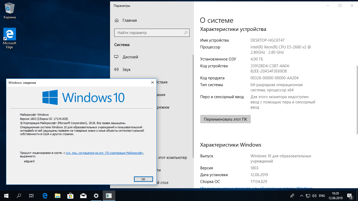This screenshot has width=358, height=201.
Task: Click the winver window taskbar button
Action: (109, 196)
